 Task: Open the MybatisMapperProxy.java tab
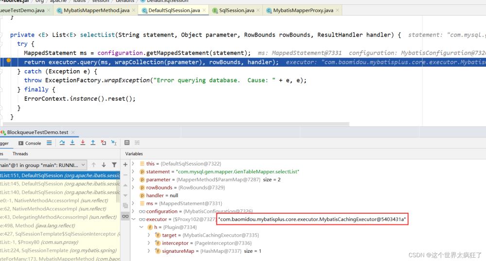(x=303, y=10)
